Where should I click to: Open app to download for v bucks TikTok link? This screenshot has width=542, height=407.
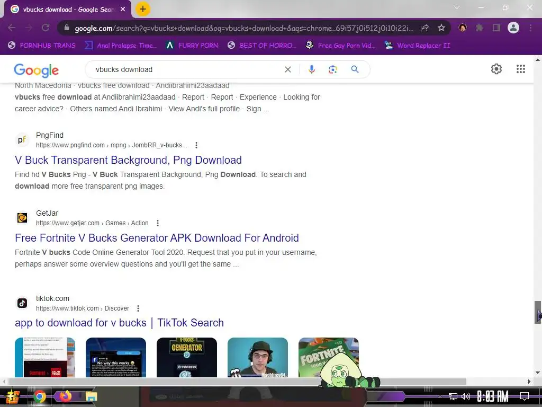click(119, 323)
